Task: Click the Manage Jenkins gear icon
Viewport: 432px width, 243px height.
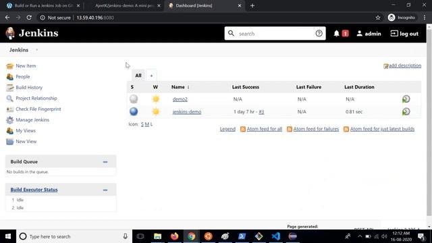Action: (x=10, y=120)
